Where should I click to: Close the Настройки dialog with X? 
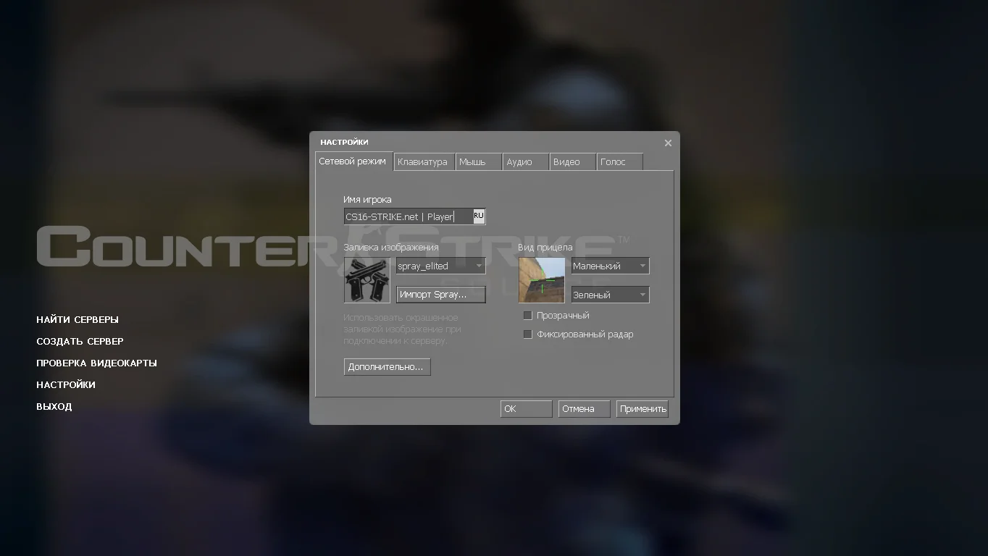668,143
